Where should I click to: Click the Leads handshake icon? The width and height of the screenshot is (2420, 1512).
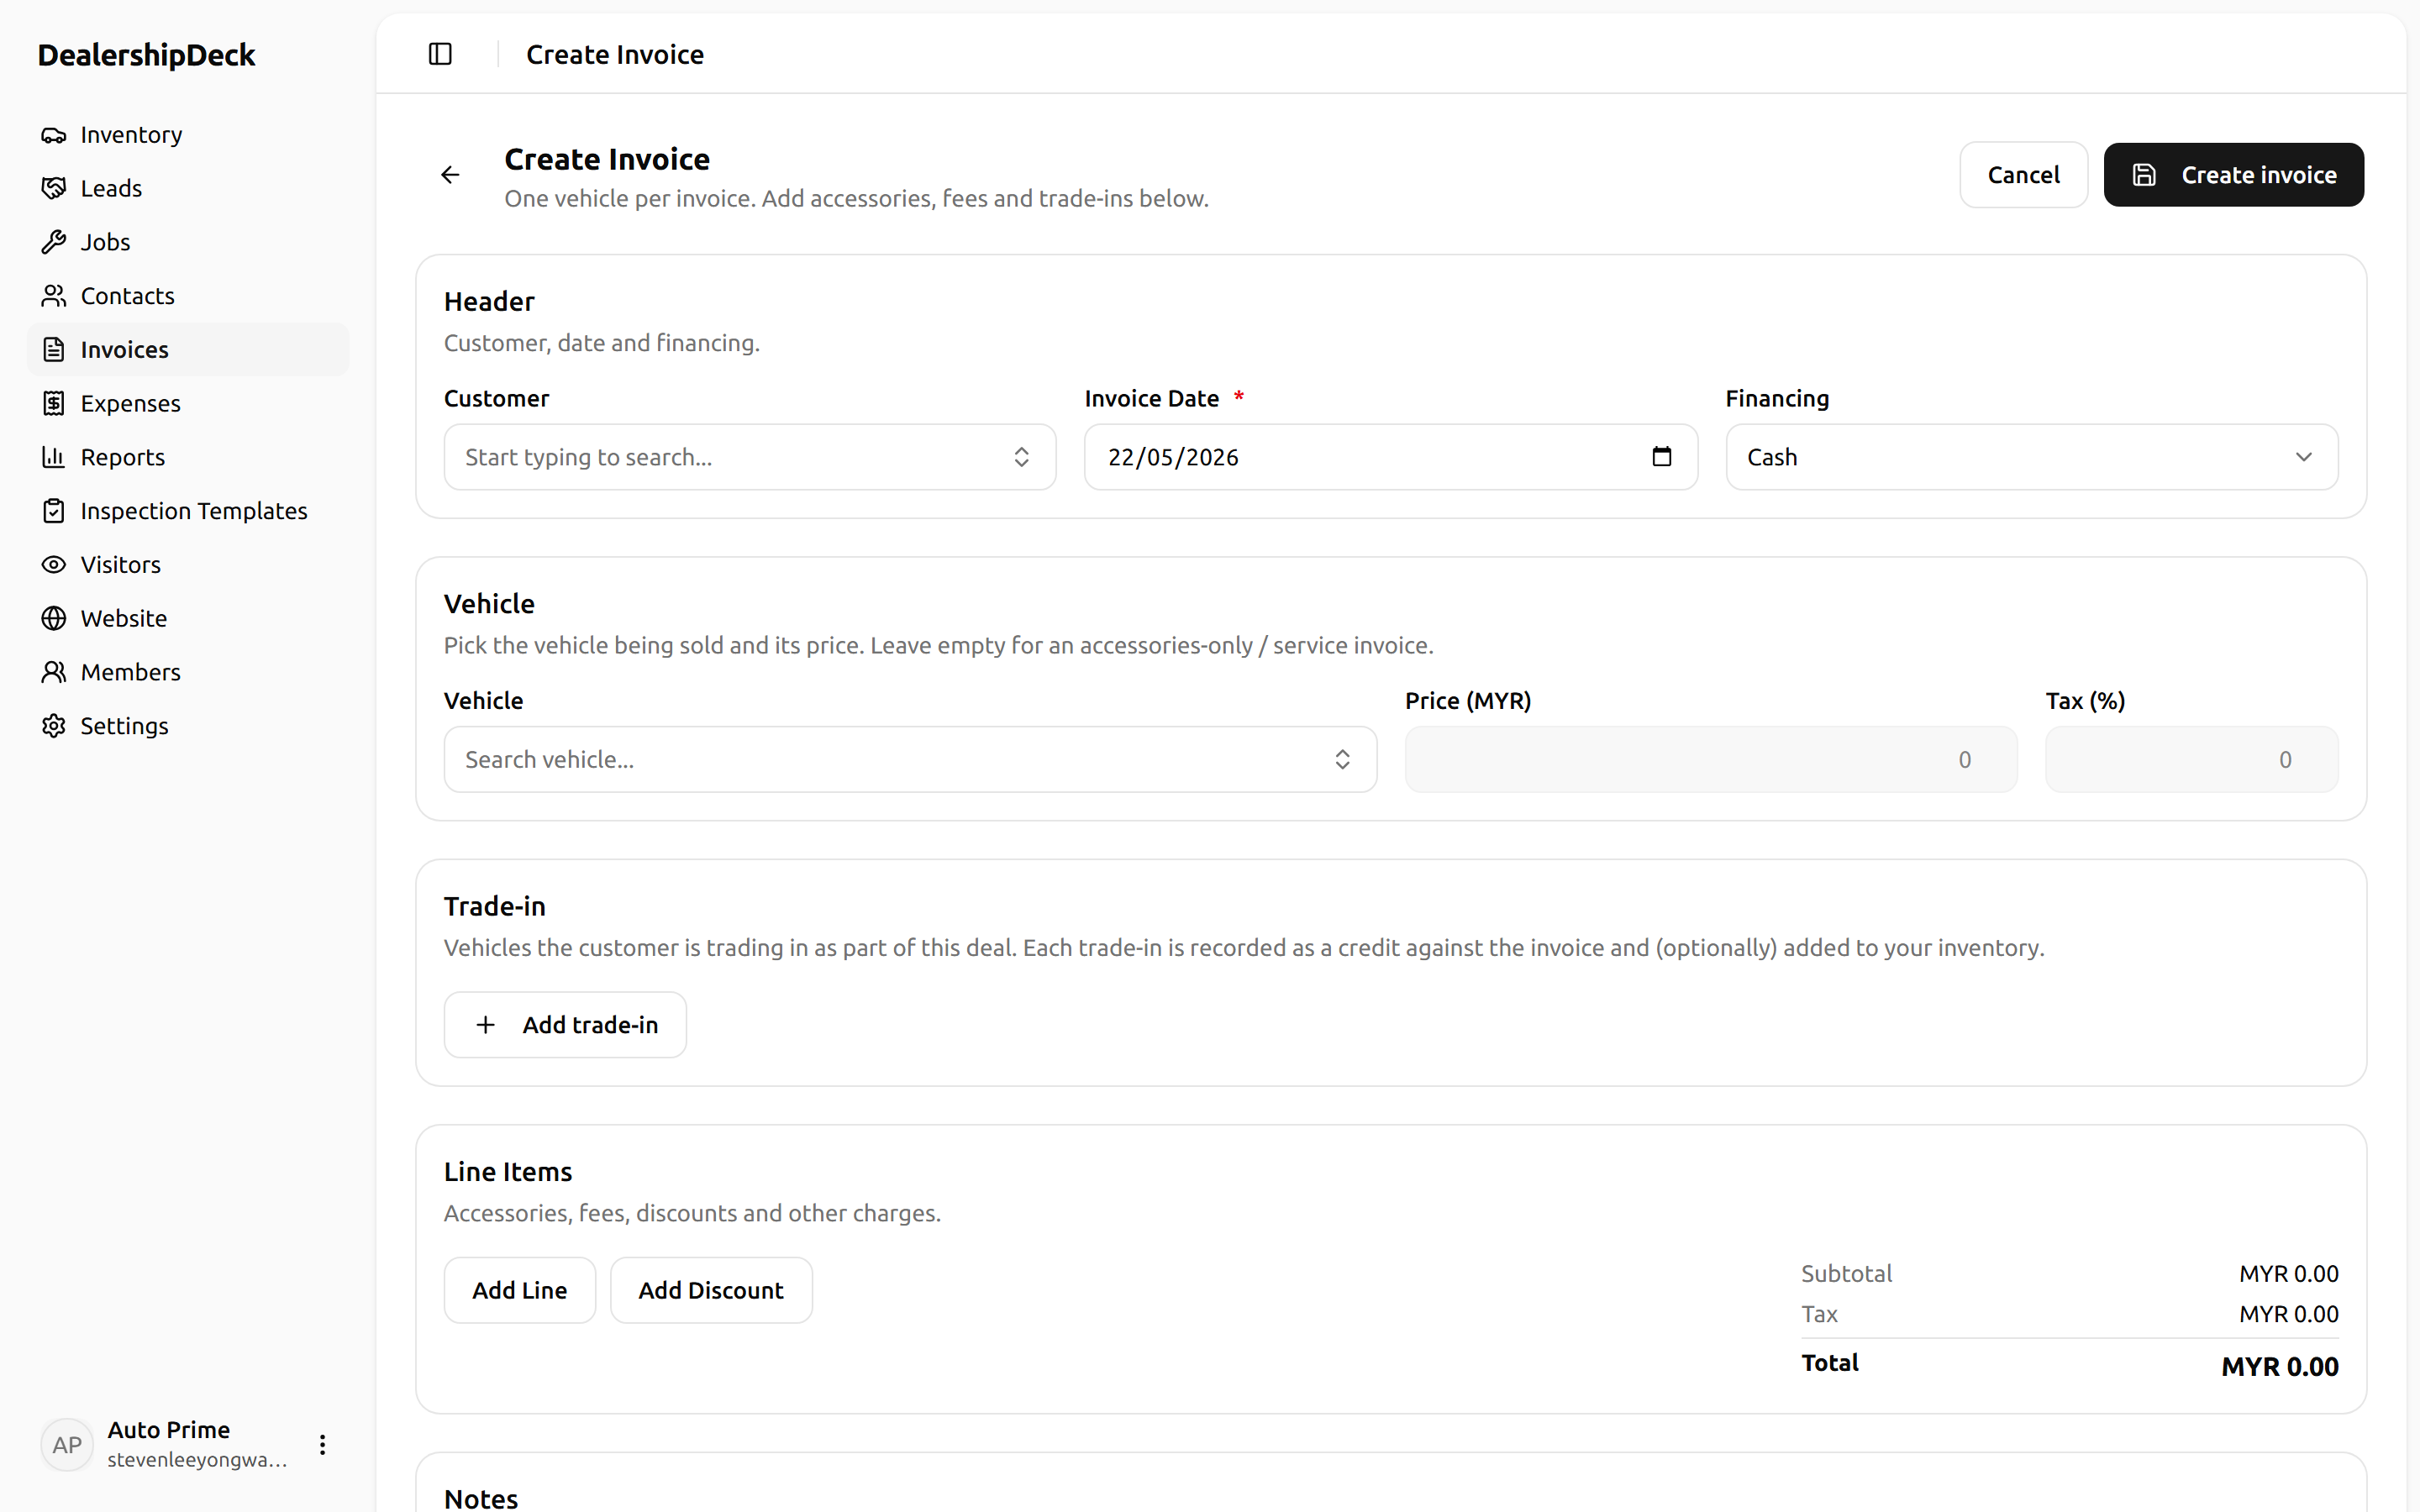coord(54,189)
